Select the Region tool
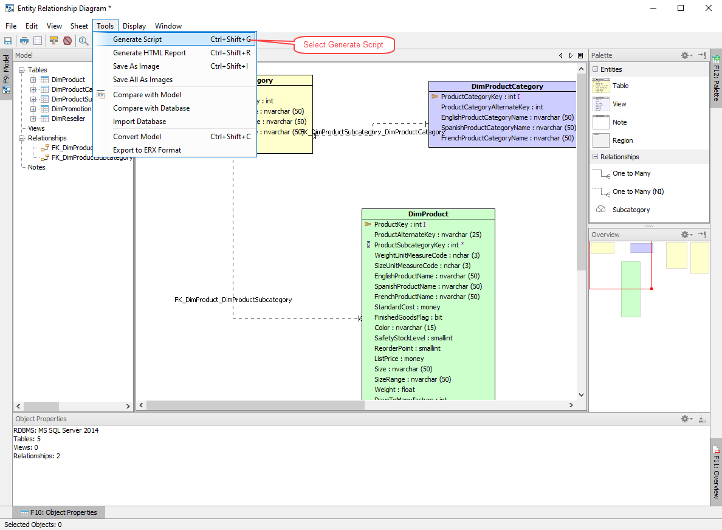The image size is (722, 530). tap(622, 140)
